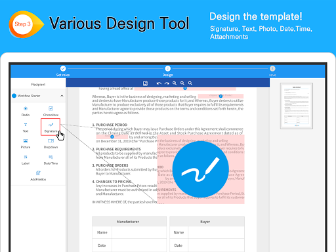Pick the Date/Time field tool
The width and height of the screenshot is (336, 252).
pos(51,159)
